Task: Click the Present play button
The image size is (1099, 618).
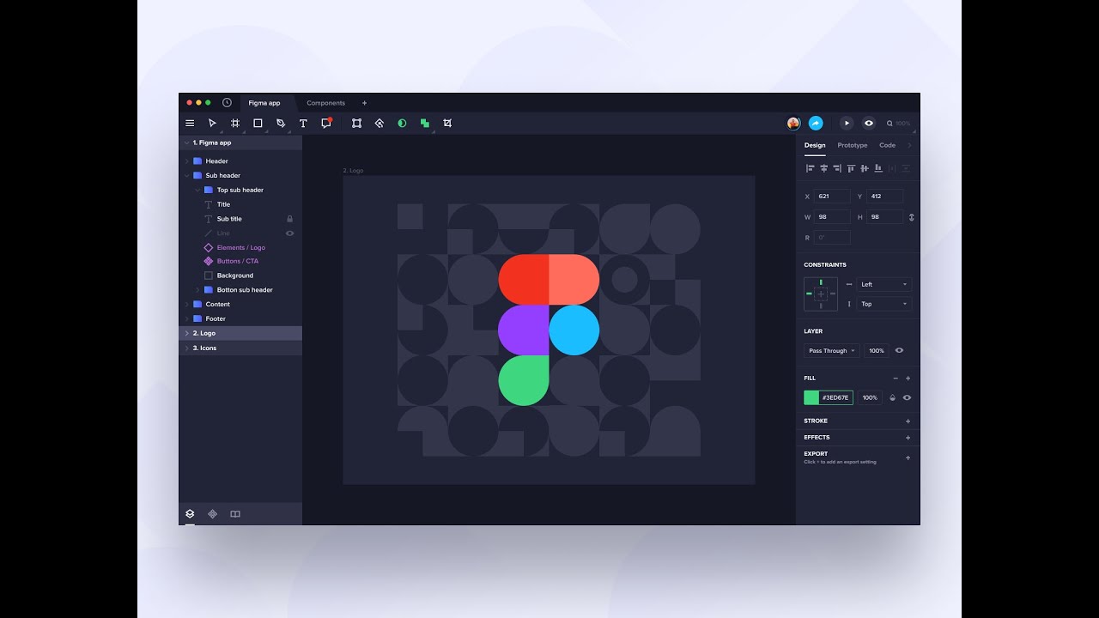Action: coord(847,124)
